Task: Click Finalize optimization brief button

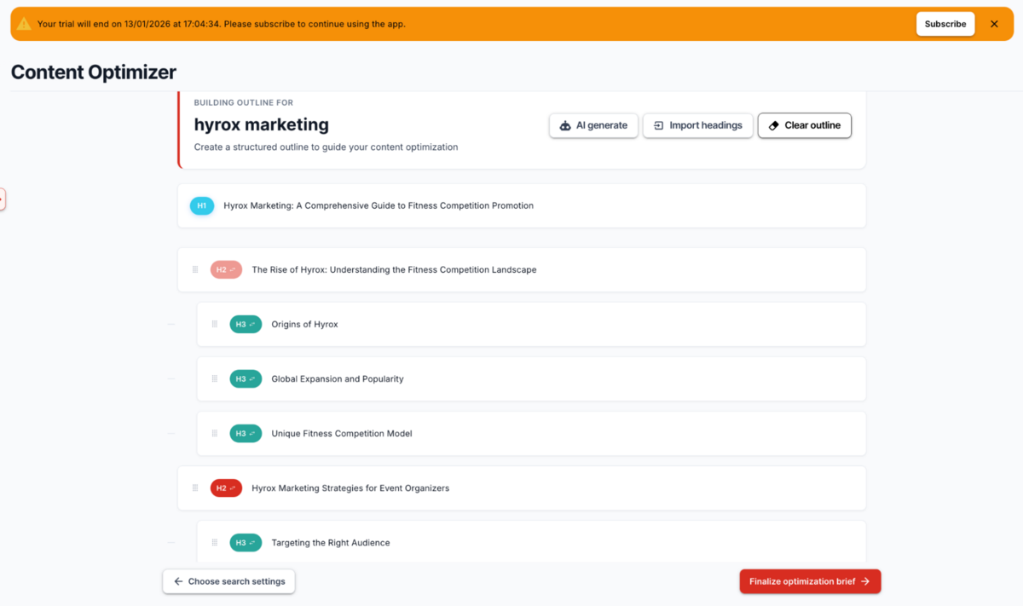Action: [x=810, y=581]
